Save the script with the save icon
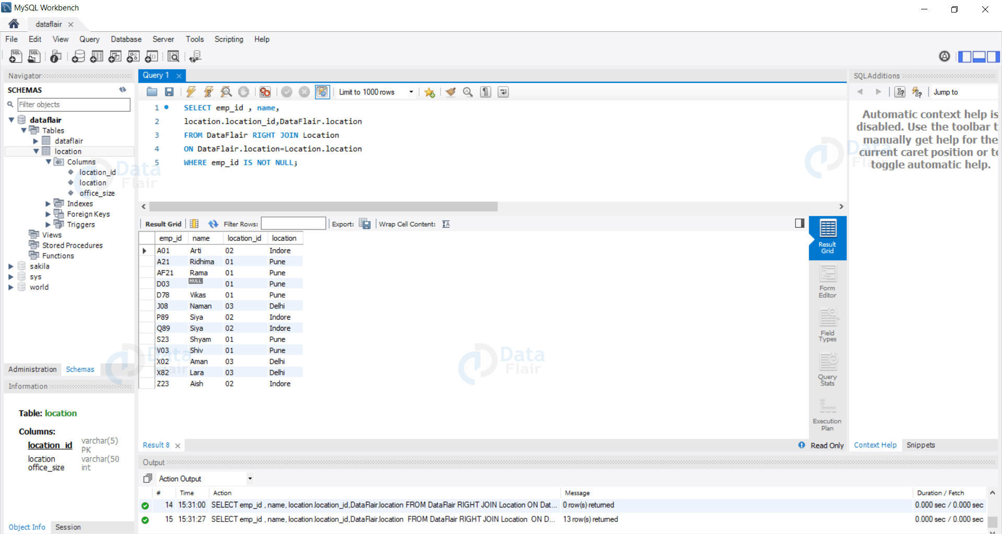Viewport: 1002px width, 534px height. [x=169, y=92]
